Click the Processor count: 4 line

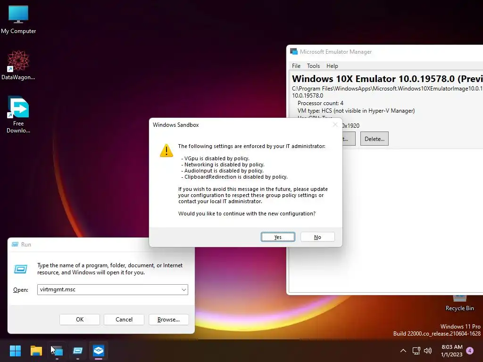point(320,103)
